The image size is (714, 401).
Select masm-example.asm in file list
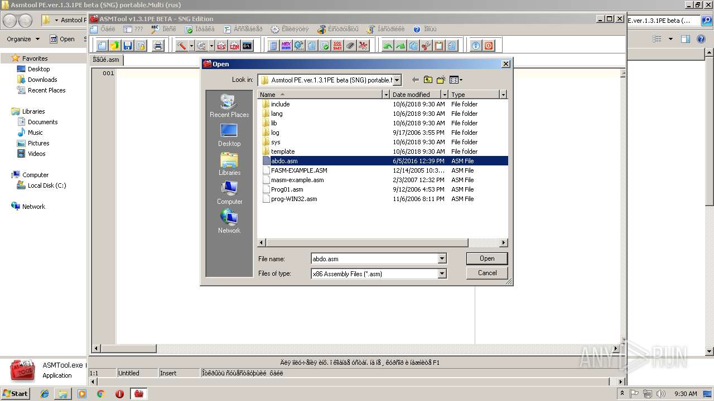[297, 180]
